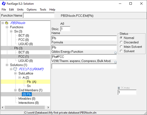The height and width of the screenshot is (115, 147).
Task: Collapse the Pb (3) functions node
Action: click(x=11, y=48)
